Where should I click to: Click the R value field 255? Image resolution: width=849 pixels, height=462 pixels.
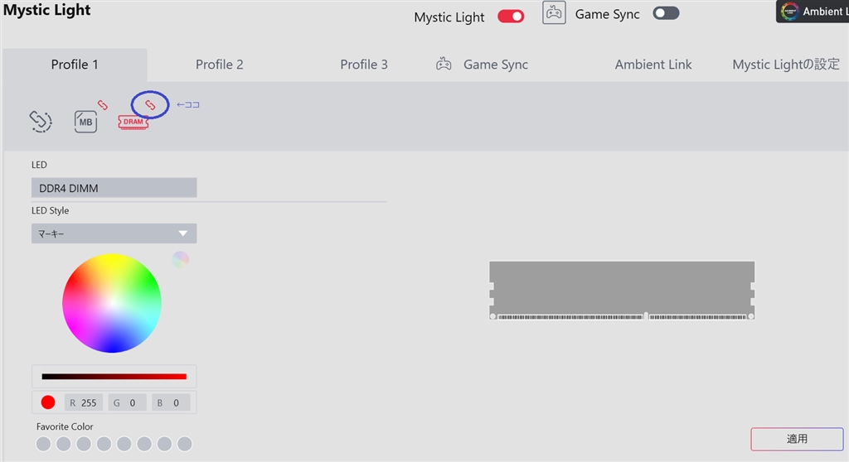[84, 402]
